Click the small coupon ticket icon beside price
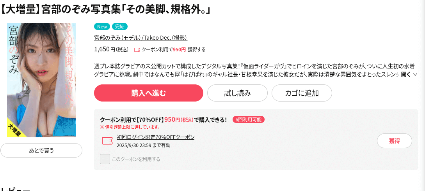The image size is (425, 191). pyautogui.click(x=137, y=50)
